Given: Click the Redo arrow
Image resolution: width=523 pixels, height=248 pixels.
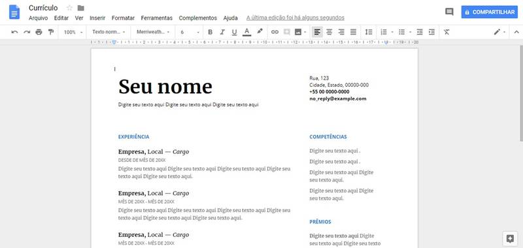Looking at the screenshot, I should point(27,32).
